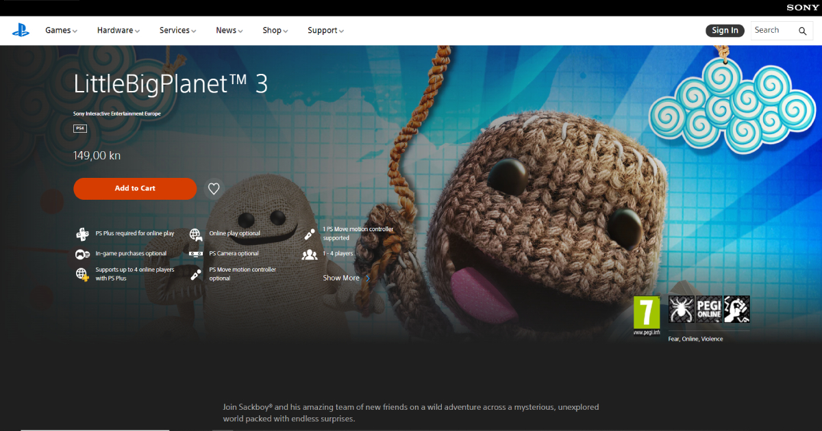Click the PS Move optional controller icon
822x431 pixels.
tap(196, 274)
